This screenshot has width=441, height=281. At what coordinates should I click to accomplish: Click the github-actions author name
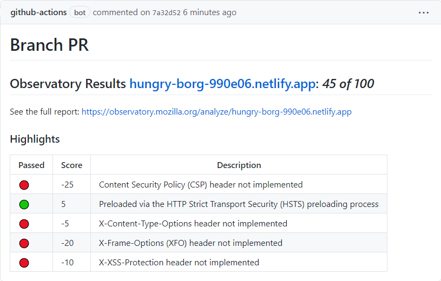click(38, 12)
